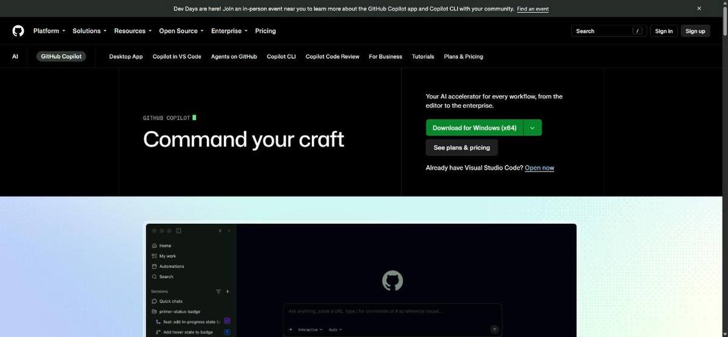Screen dimensions: 728x337
Task: Click See plans & pricing button
Action: (462, 147)
